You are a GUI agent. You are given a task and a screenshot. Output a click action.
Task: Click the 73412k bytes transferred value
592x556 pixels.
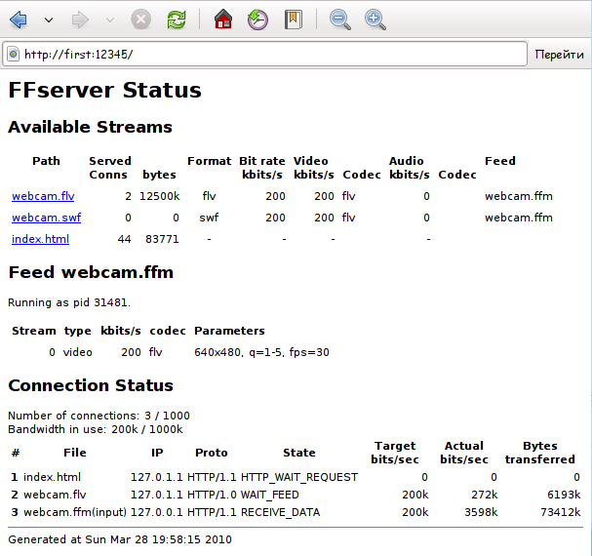(560, 512)
